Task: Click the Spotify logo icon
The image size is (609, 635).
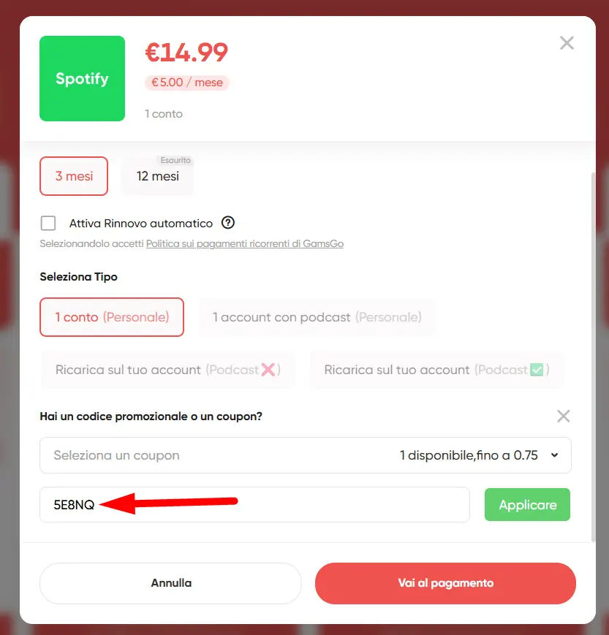Action: 82,78
